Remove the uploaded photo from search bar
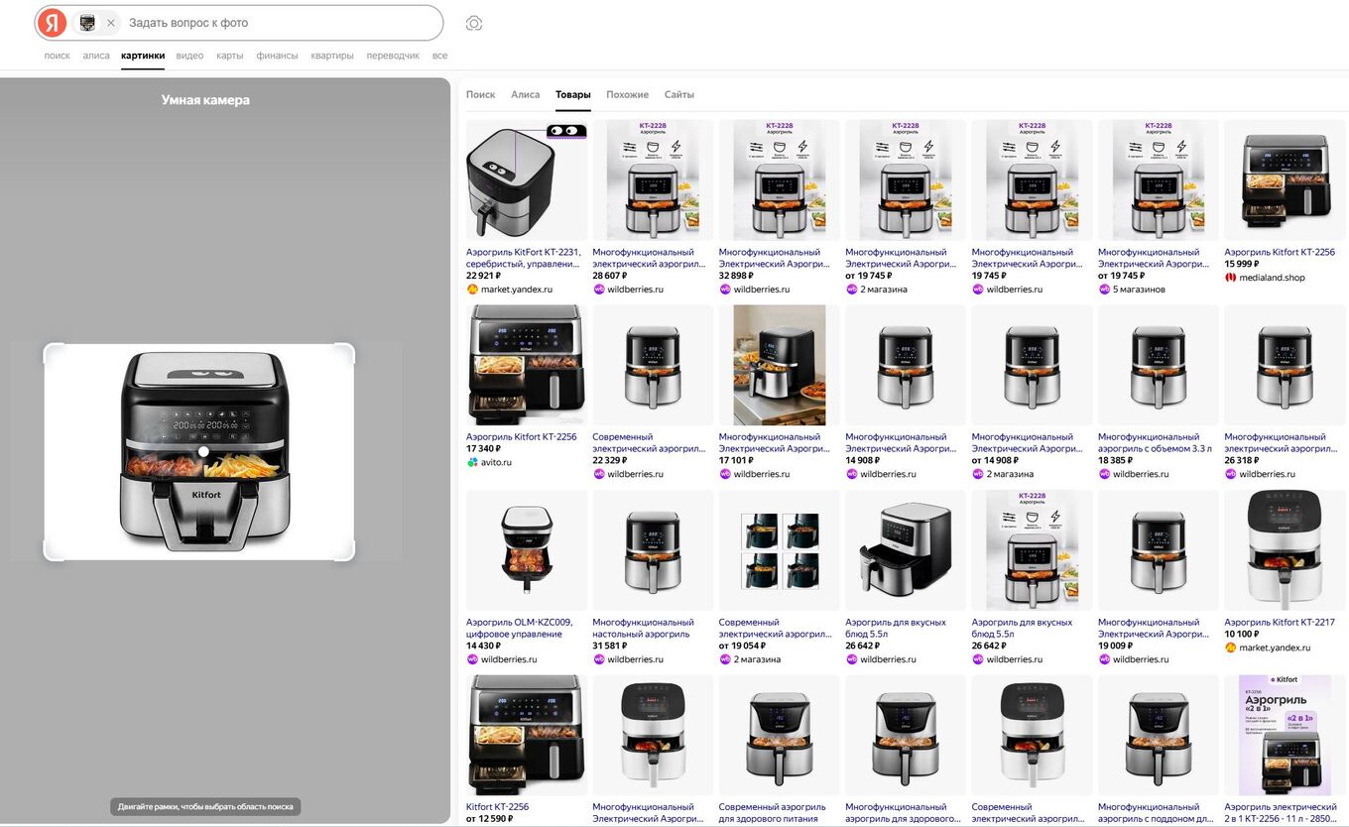The width and height of the screenshot is (1349, 827). click(110, 23)
